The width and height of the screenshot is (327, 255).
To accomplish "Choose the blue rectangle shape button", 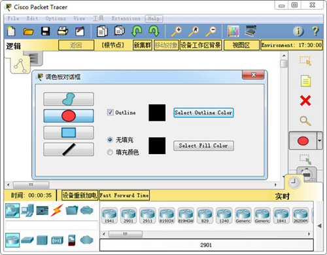I will pos(69,132).
